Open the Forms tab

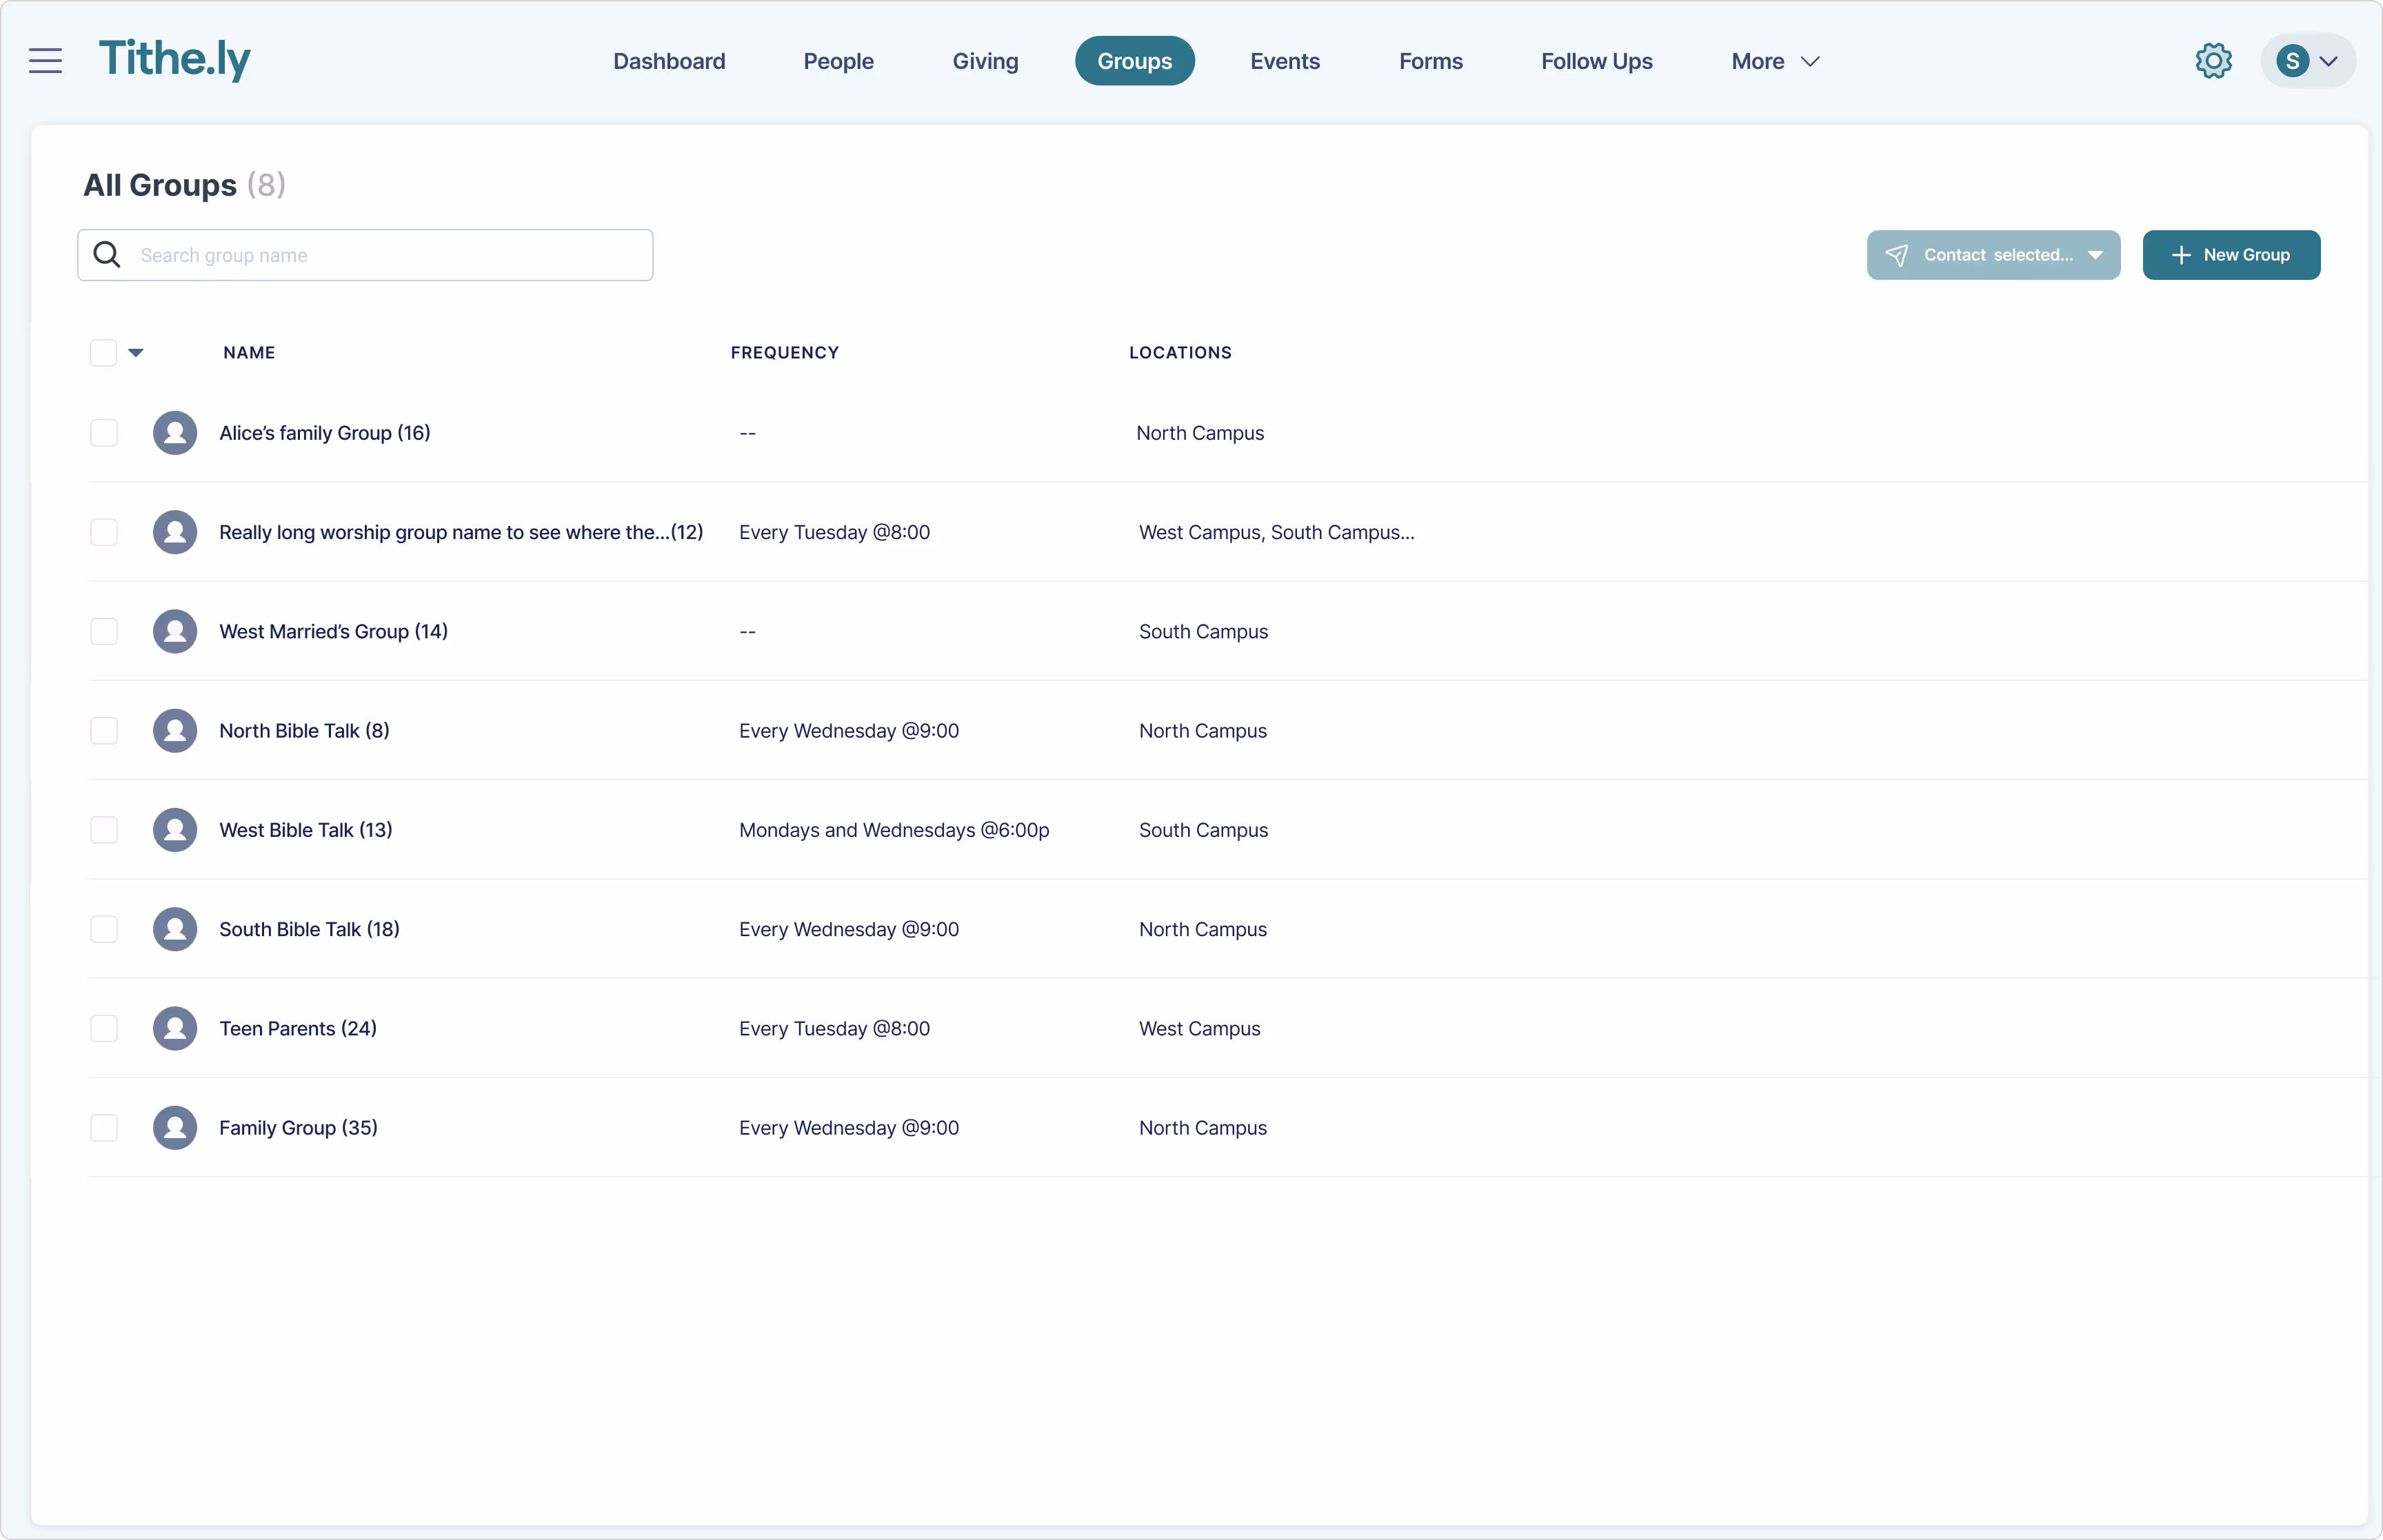(1431, 61)
